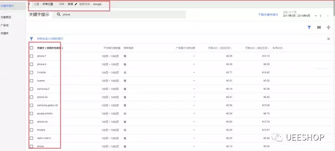335x151 pixels.
Task: Click the date range 2017年5月 - 2018年4月
Action: pos(296,16)
